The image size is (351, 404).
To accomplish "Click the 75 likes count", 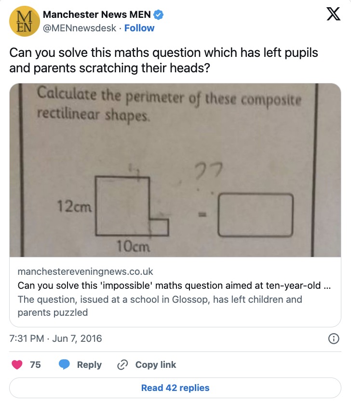I will point(35,365).
